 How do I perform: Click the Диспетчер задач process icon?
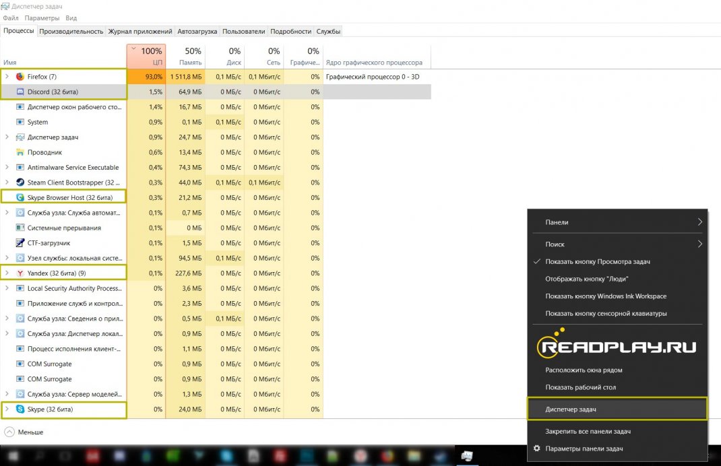pyautogui.click(x=20, y=137)
